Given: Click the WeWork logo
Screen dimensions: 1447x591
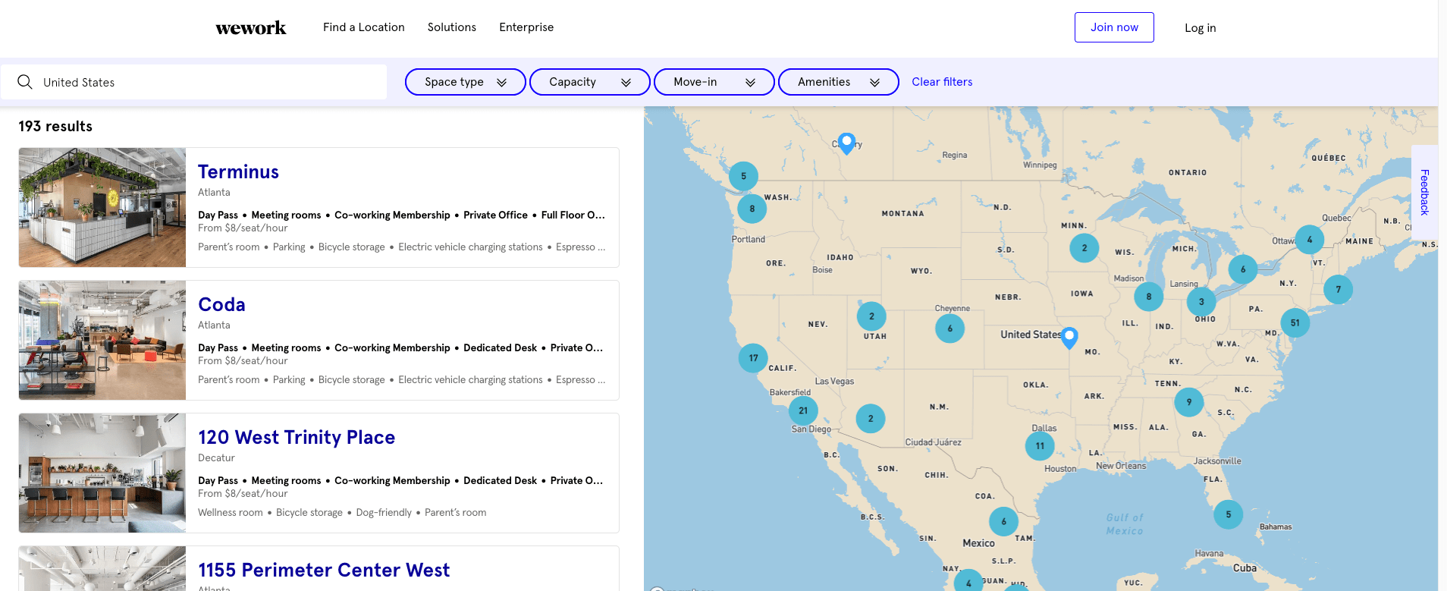Looking at the screenshot, I should [x=251, y=28].
